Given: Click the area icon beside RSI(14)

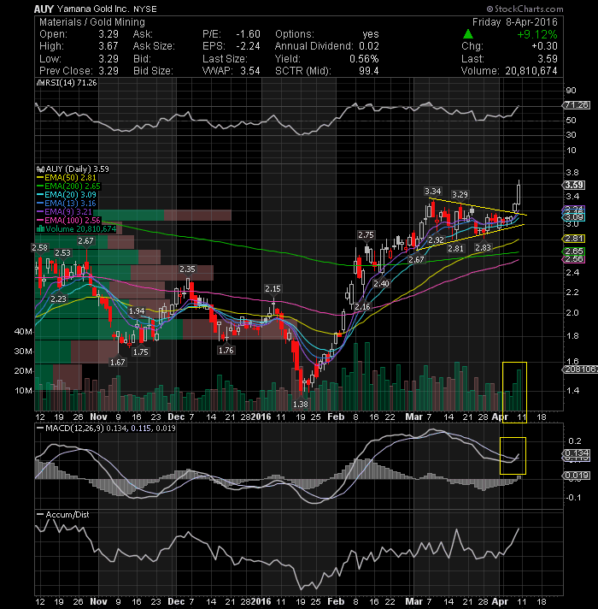Looking at the screenshot, I should 39,83.
